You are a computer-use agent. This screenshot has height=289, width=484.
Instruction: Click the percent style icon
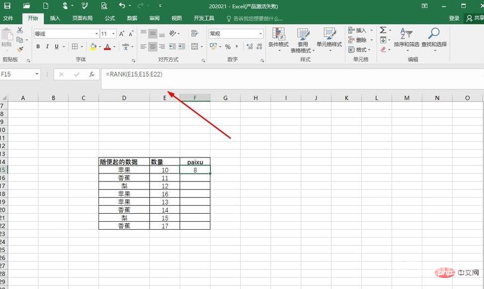tap(228, 46)
